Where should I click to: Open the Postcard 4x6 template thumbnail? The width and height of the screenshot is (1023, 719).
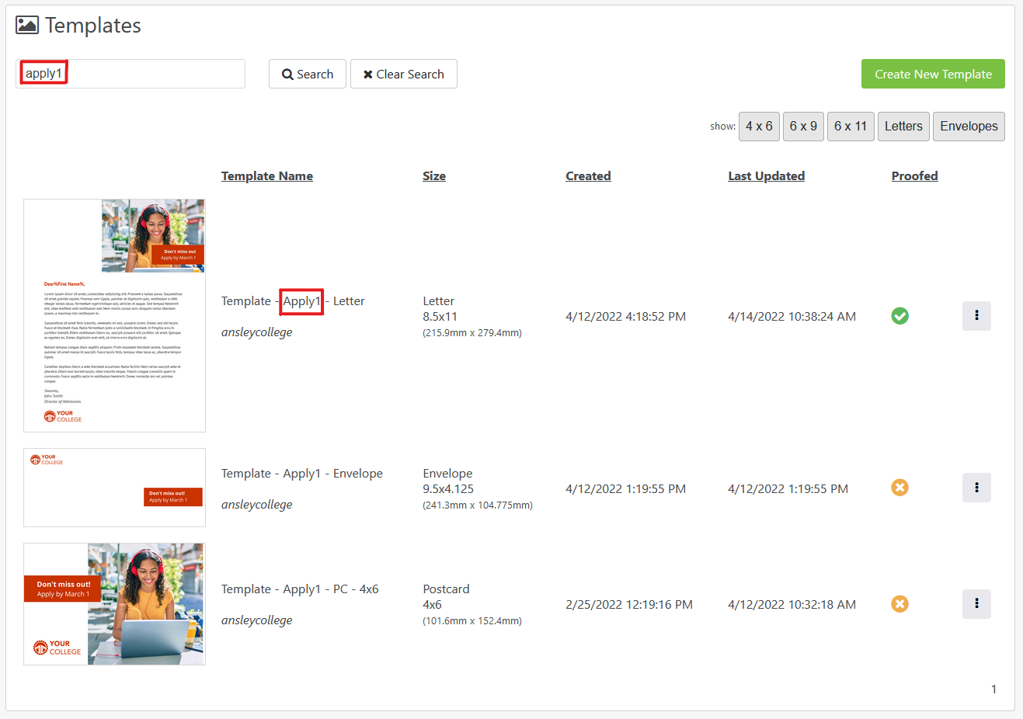114,604
